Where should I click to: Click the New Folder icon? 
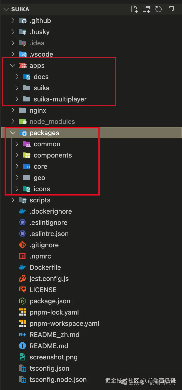[x=146, y=9]
